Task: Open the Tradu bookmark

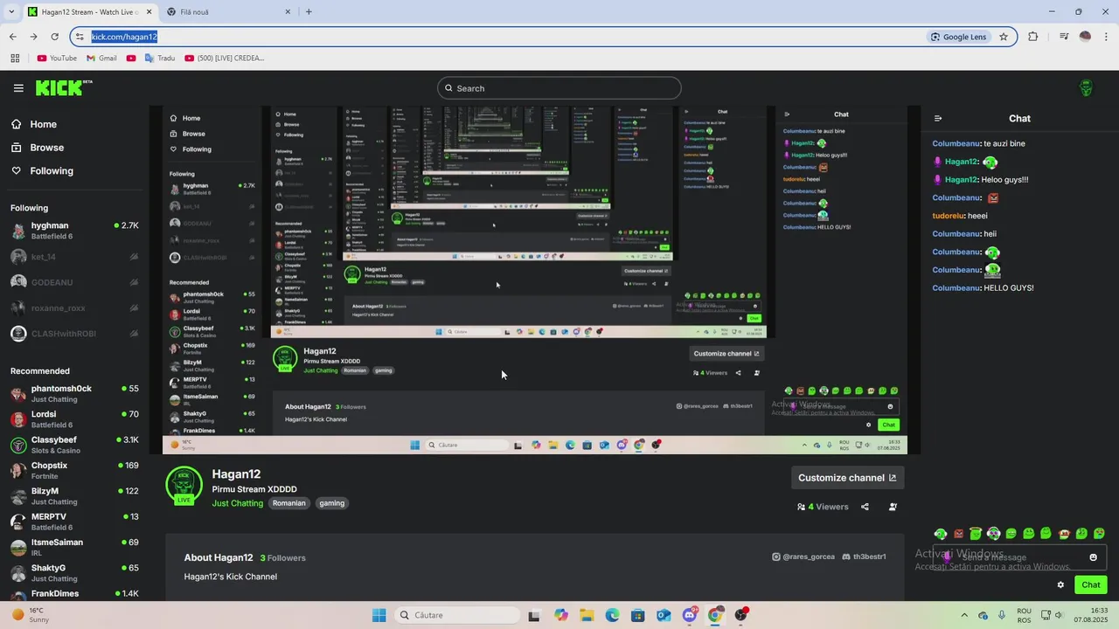Action: 160,59
